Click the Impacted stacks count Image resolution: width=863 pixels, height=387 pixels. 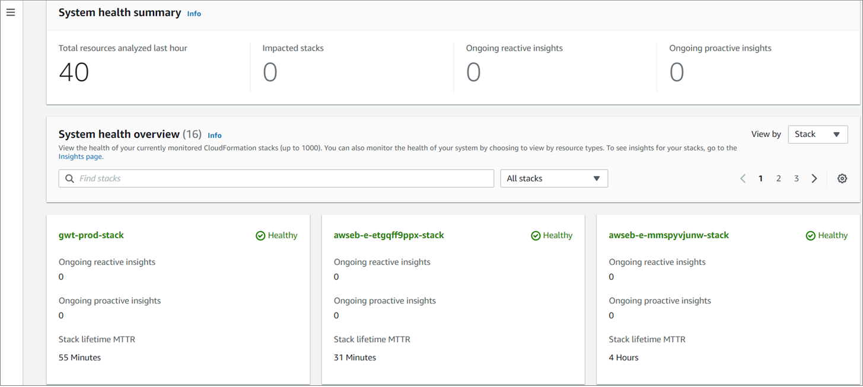(x=270, y=72)
